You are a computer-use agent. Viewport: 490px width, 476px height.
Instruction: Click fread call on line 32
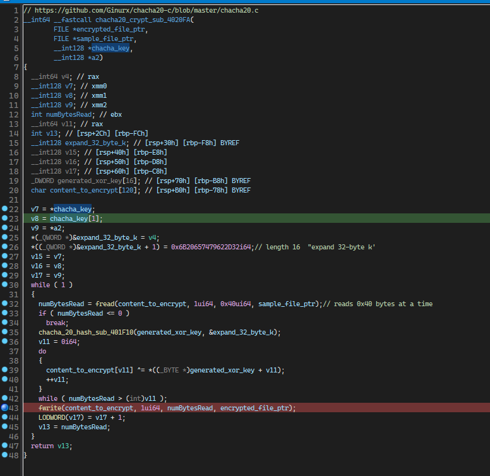pos(105,304)
